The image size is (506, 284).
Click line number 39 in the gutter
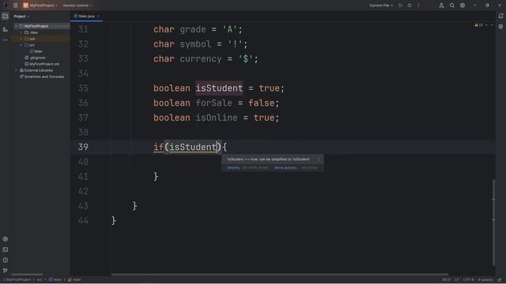pyautogui.click(x=83, y=148)
